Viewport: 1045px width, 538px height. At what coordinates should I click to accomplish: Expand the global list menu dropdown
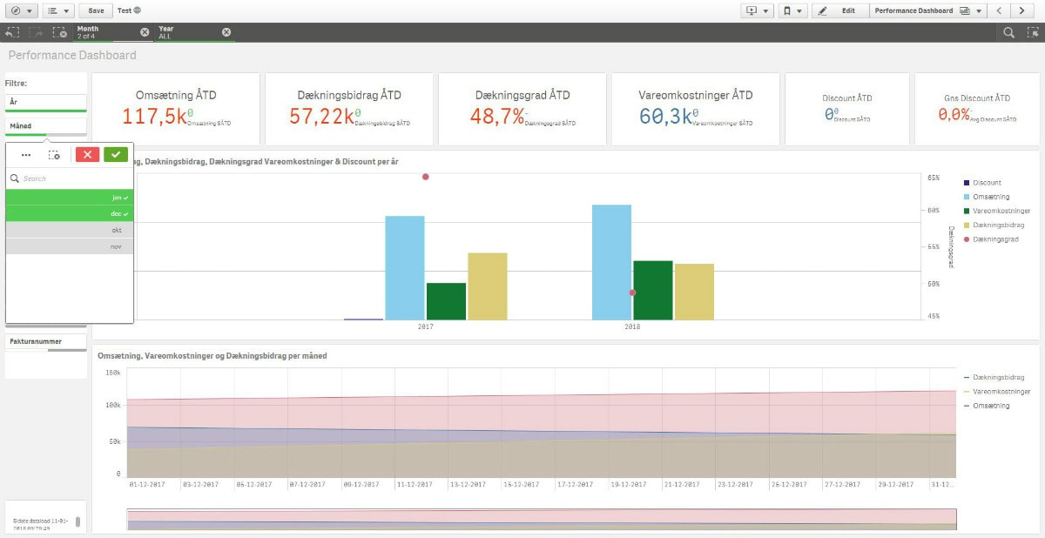58,10
